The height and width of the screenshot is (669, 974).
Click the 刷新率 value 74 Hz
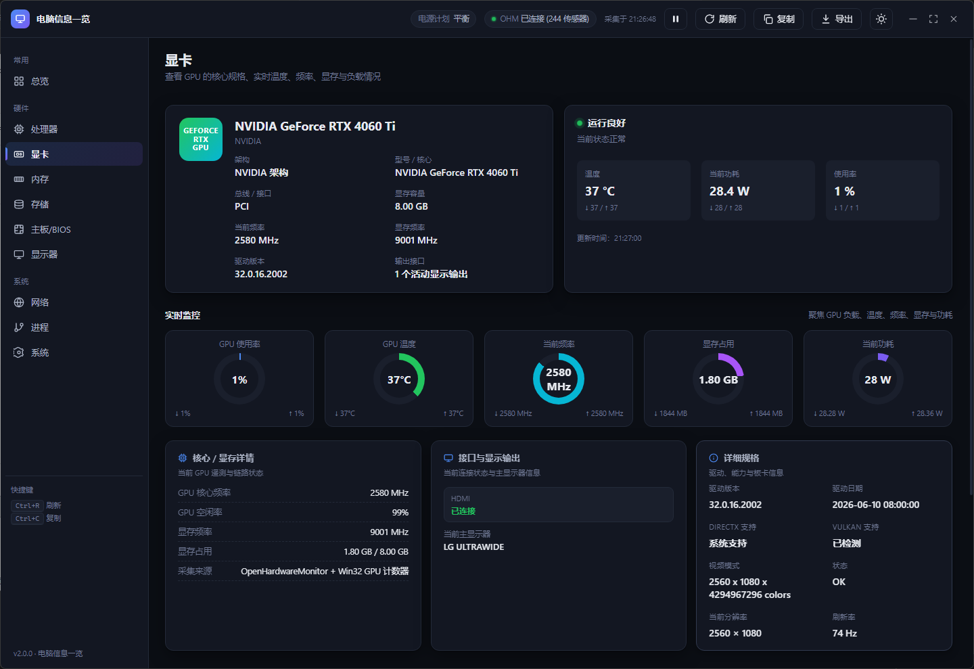click(845, 633)
